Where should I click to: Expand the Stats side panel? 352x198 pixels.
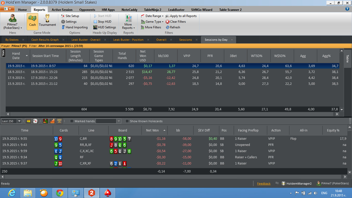coord(3,53)
